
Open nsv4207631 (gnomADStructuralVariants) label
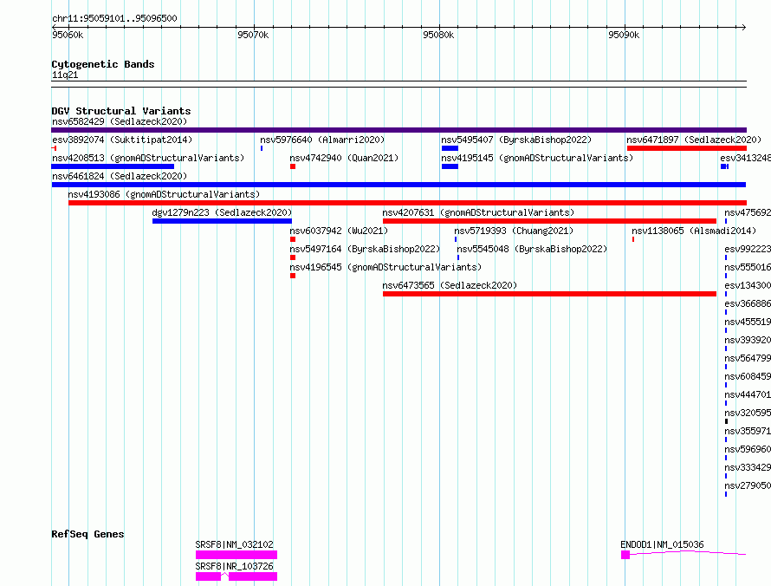point(478,212)
